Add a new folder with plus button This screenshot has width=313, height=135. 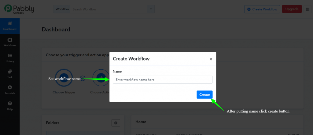coord(116,123)
